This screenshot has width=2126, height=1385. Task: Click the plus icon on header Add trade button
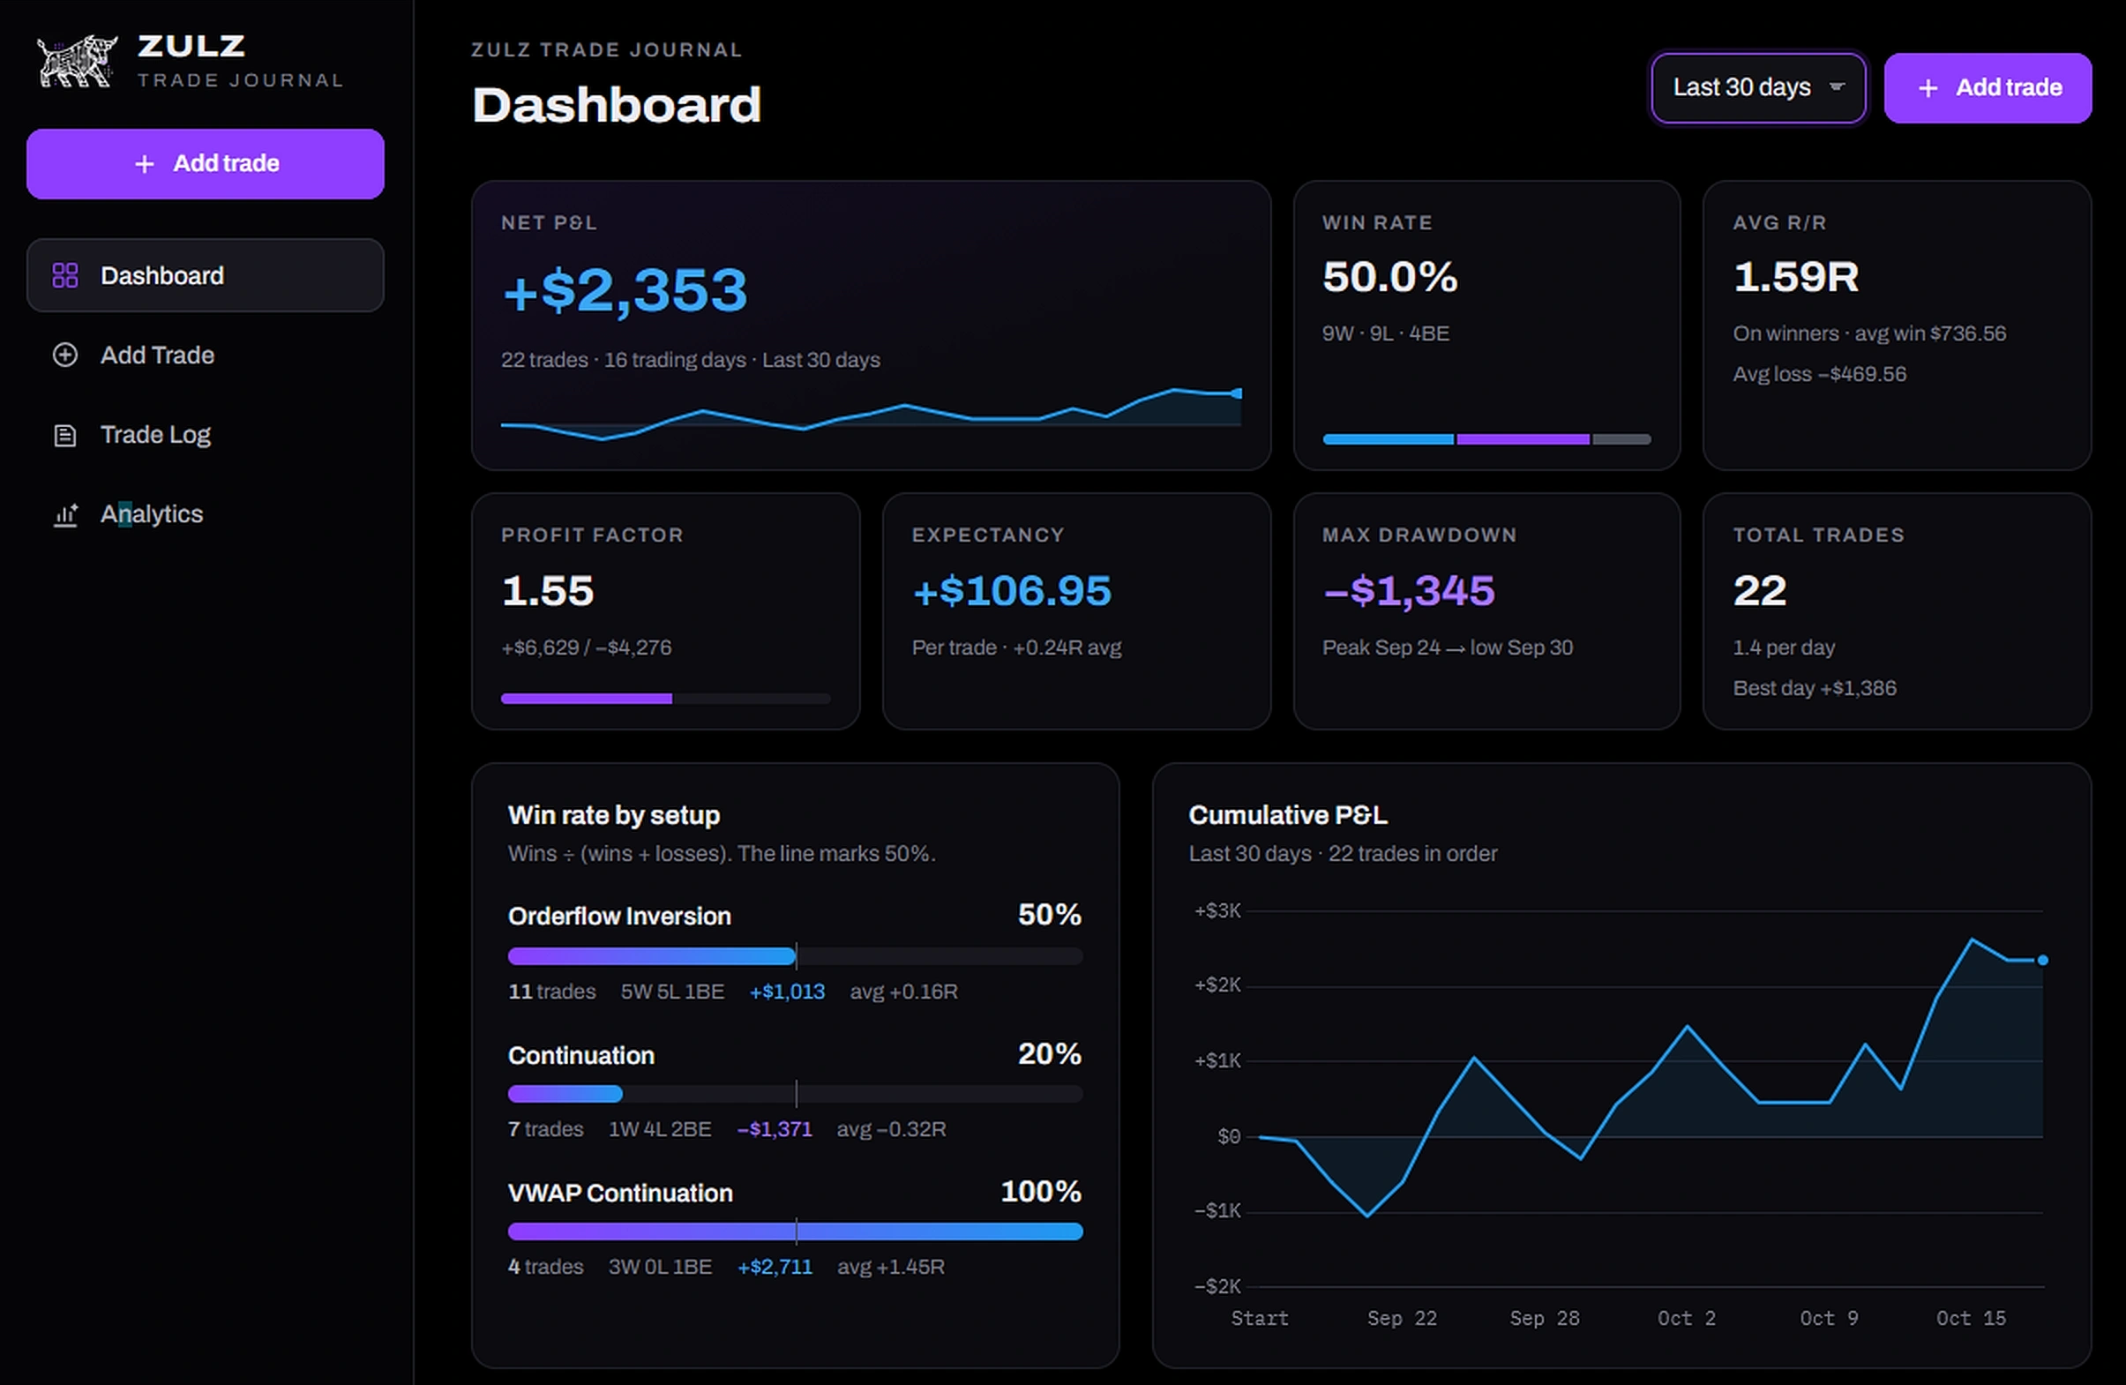click(x=1928, y=87)
